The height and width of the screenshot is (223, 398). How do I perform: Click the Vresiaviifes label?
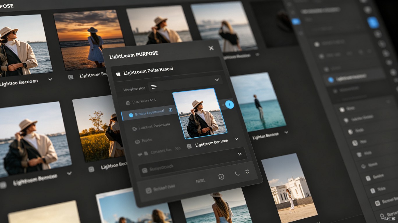click(x=134, y=89)
